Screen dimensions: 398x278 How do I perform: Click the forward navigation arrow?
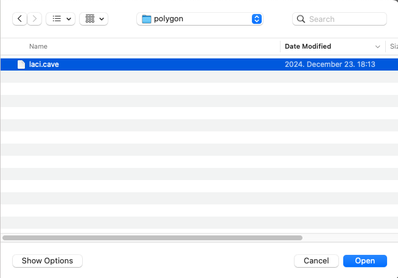click(x=35, y=19)
